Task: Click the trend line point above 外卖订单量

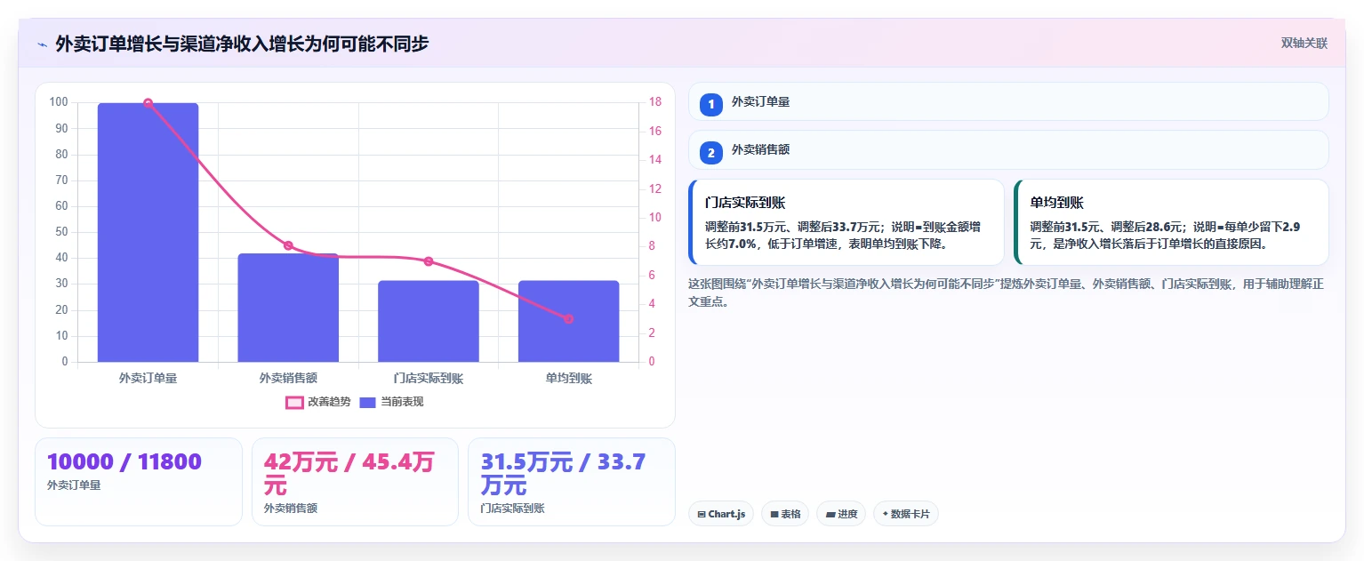Action: click(x=148, y=103)
